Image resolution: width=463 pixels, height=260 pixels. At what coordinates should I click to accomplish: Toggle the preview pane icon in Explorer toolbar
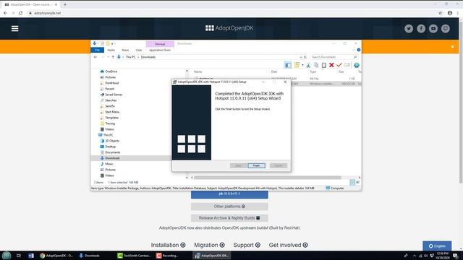[288, 65]
